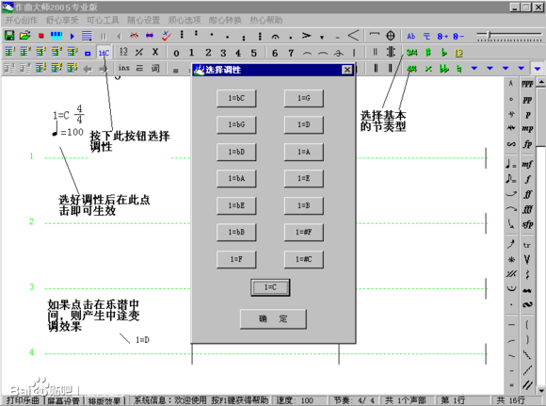Screen dimensions: 546x406
Task: Select the fff dynamic marking
Action: click(527, 209)
